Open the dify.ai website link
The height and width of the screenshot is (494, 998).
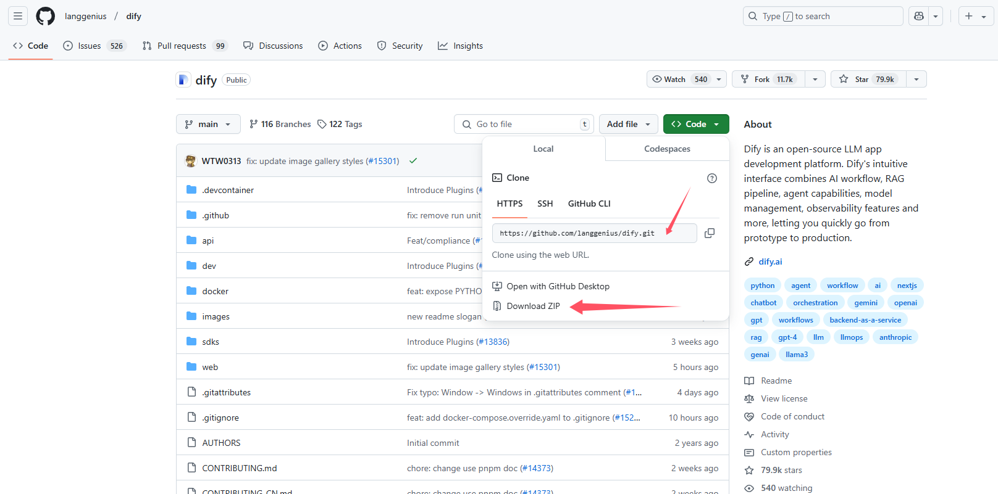770,261
